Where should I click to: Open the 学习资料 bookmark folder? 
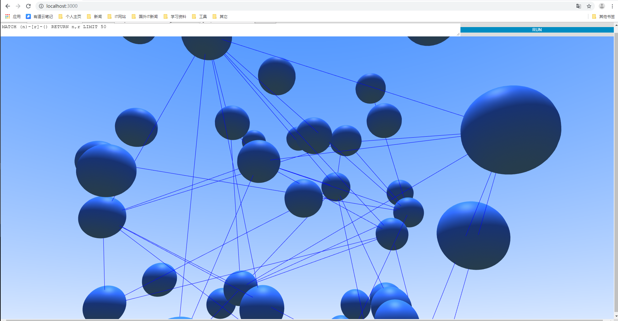tap(175, 16)
